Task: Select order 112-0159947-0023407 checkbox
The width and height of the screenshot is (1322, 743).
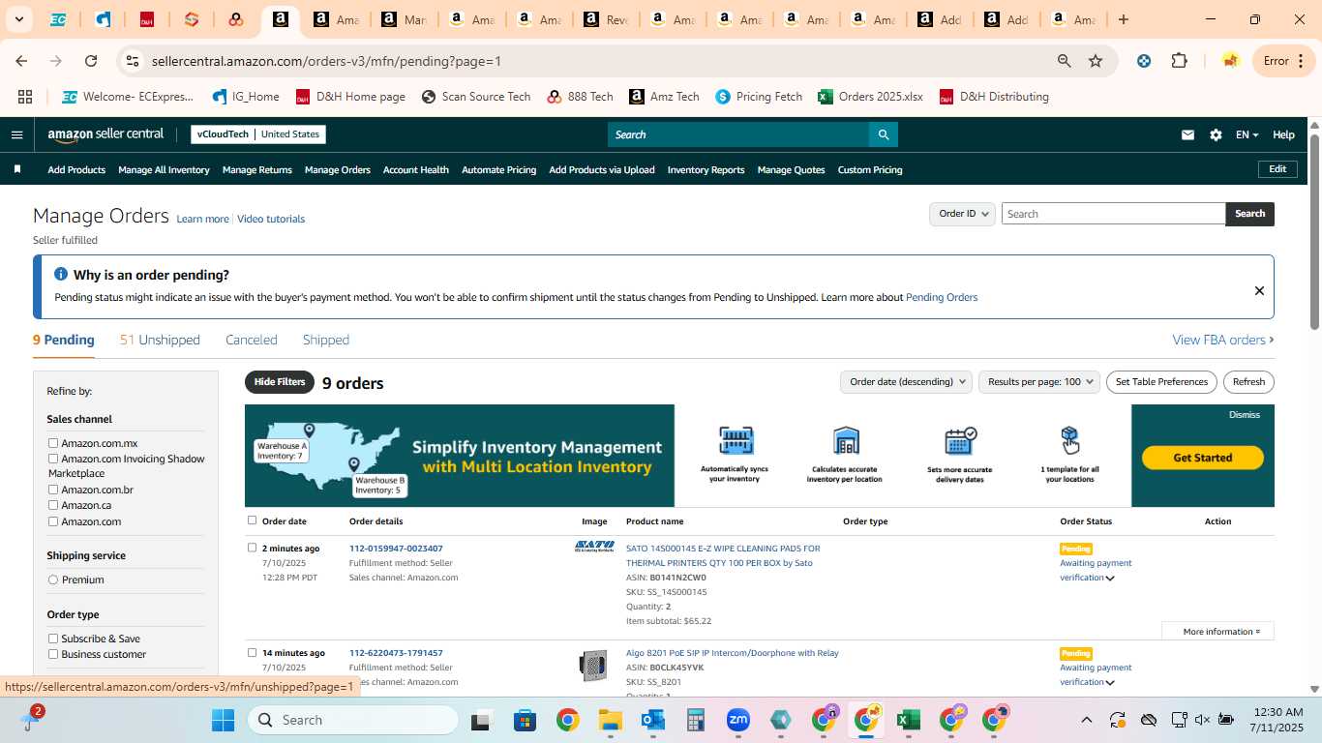Action: coord(253,548)
